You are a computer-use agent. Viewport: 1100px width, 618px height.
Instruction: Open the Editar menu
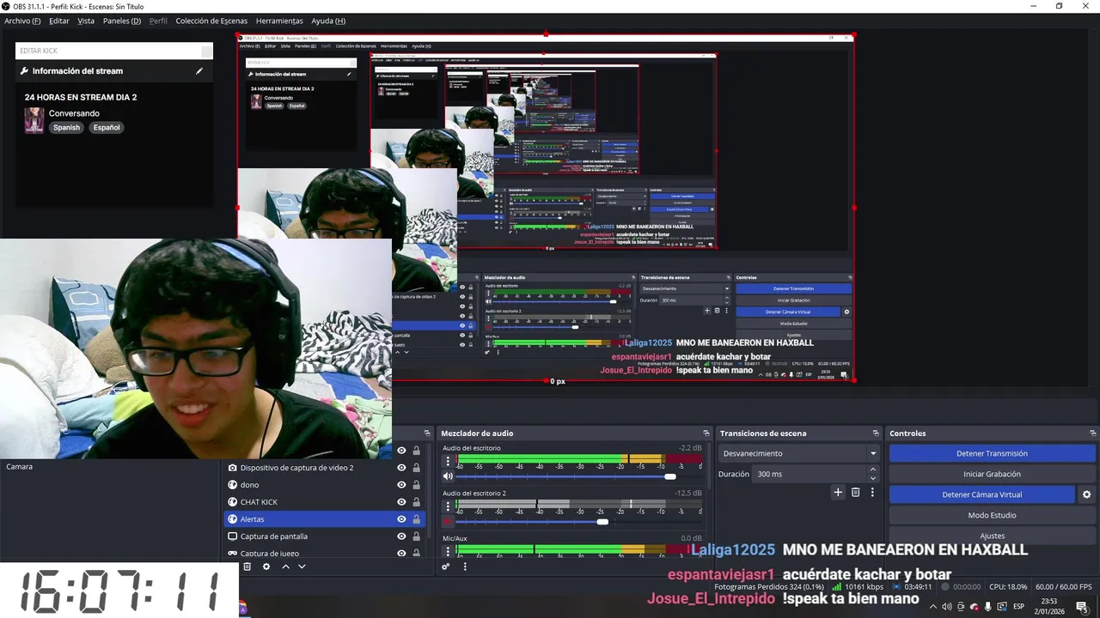point(59,21)
